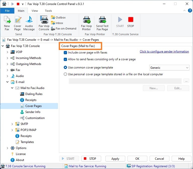Expand Incoming Methods chevron
Image resolution: width=193 pixels, height=169 pixels.
pyautogui.click(x=7, y=58)
